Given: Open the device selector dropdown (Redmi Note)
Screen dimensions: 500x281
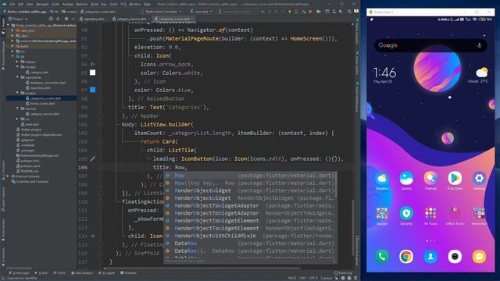Looking at the screenshot, I should point(161,12).
